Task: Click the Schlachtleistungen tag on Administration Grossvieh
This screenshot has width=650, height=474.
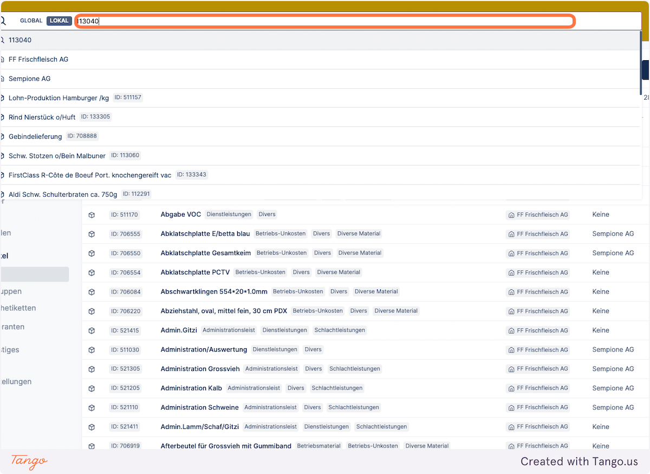Action: point(355,369)
